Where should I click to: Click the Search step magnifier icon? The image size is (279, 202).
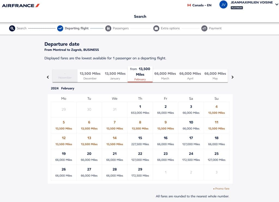pyautogui.click(x=12, y=28)
